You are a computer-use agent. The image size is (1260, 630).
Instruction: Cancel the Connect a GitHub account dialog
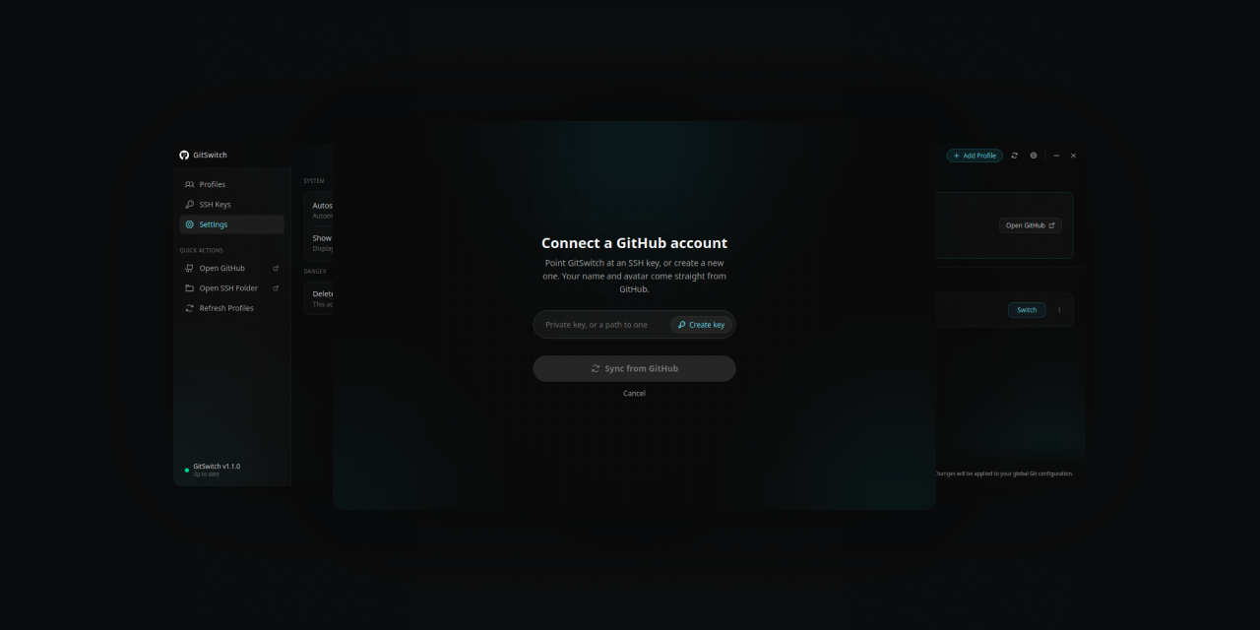pos(634,394)
